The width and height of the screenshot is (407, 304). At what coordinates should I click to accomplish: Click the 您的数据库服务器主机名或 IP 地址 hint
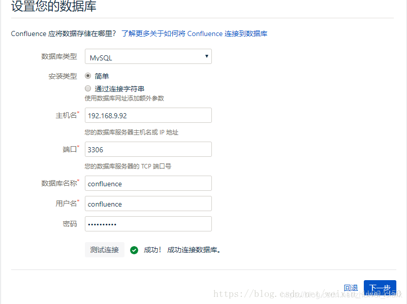pyautogui.click(x=131, y=132)
